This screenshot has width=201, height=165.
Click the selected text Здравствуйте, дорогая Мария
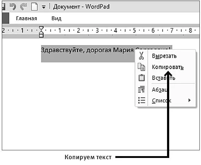click(x=87, y=50)
